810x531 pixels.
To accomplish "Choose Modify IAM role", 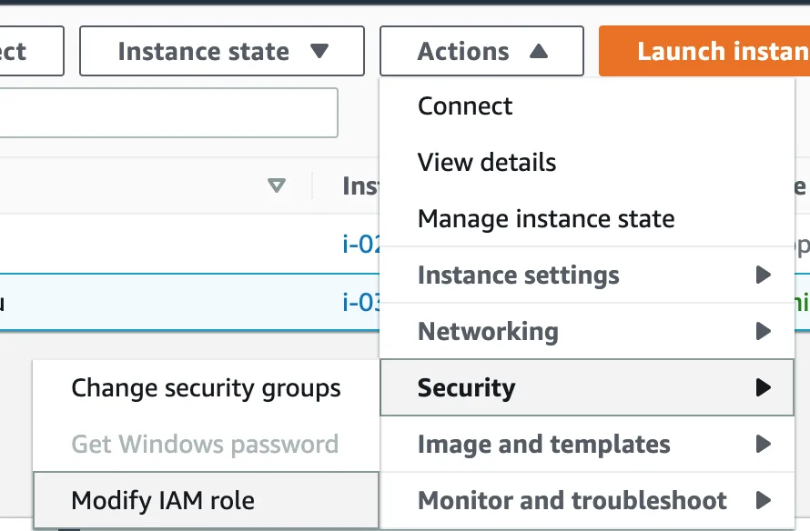I will [x=206, y=500].
